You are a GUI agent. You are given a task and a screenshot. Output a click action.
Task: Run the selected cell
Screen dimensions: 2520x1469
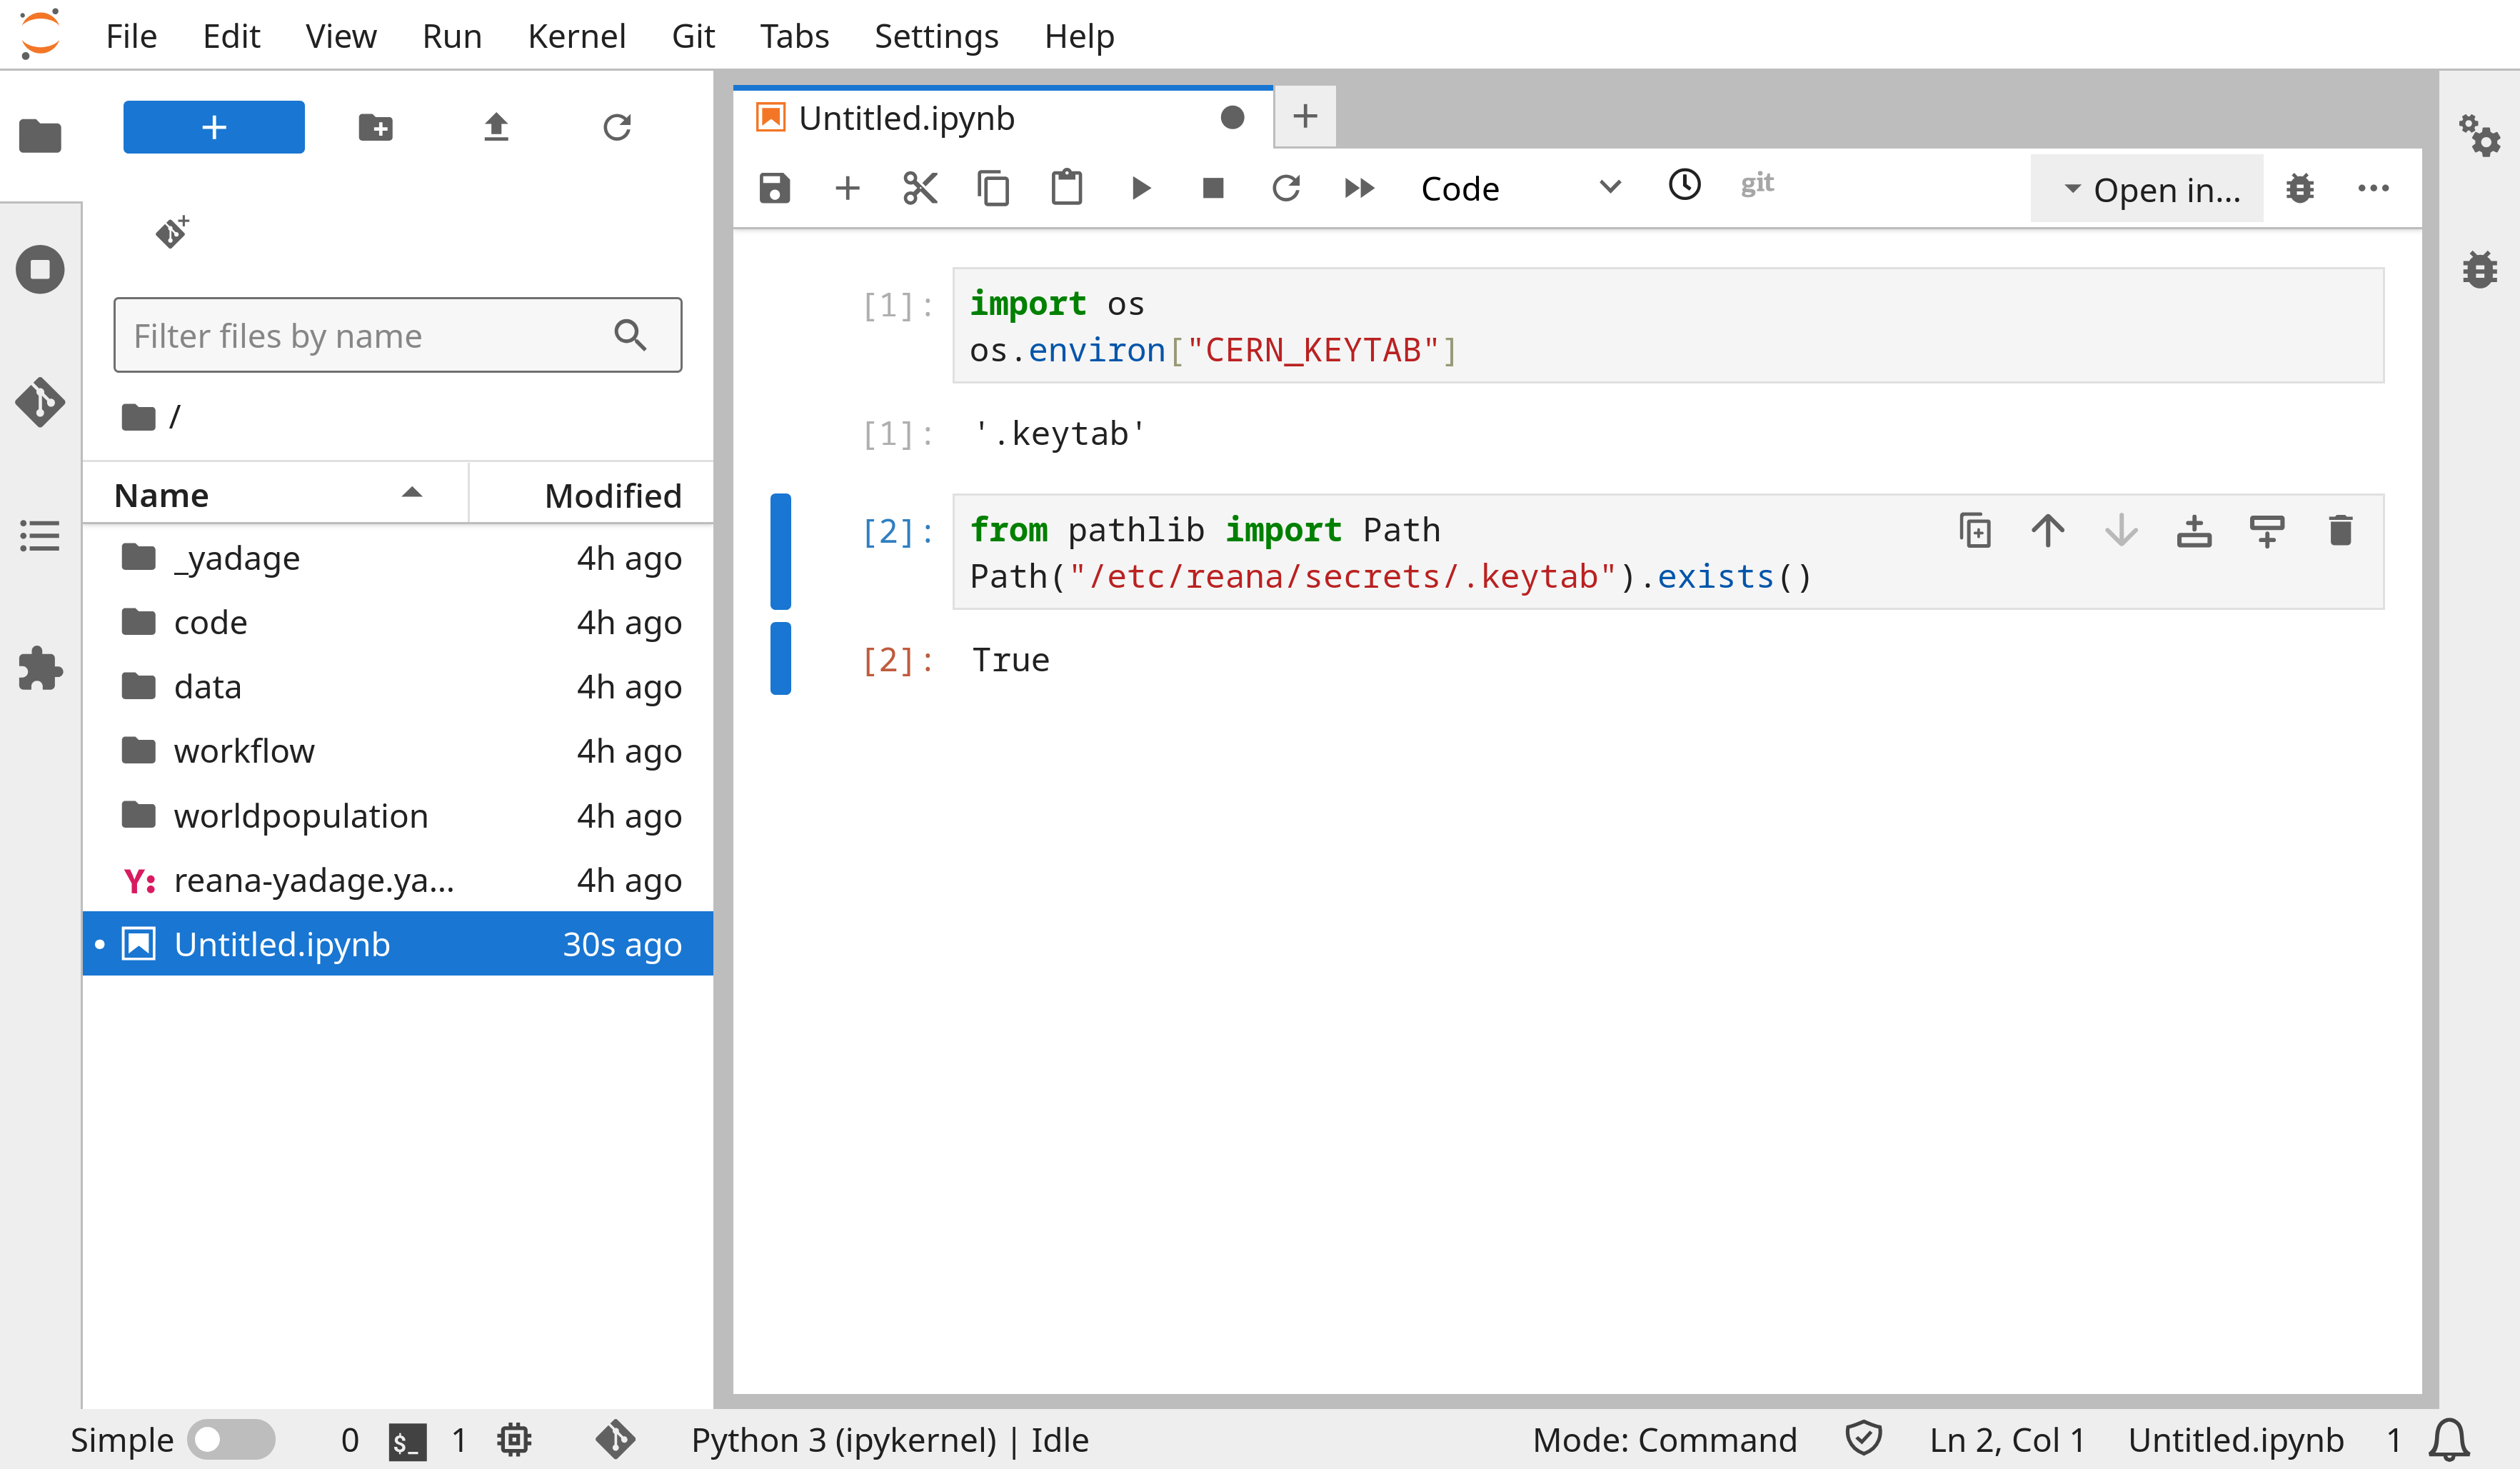click(x=1140, y=188)
